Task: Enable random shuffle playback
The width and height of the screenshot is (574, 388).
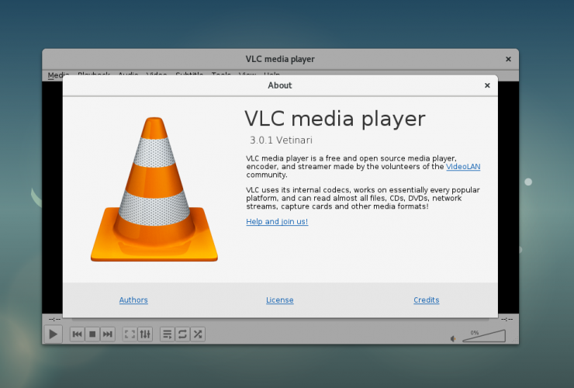Action: pos(198,334)
